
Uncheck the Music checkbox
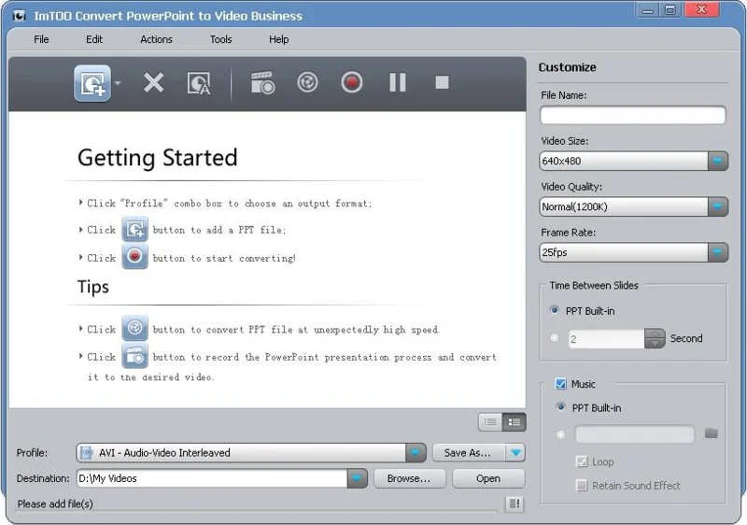point(561,384)
